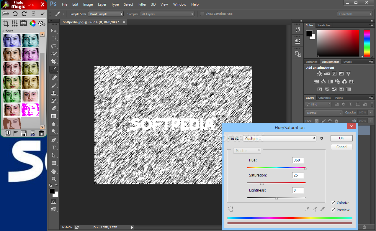Open the Preset Custom dropdown
This screenshot has height=231, width=376.
coord(280,138)
